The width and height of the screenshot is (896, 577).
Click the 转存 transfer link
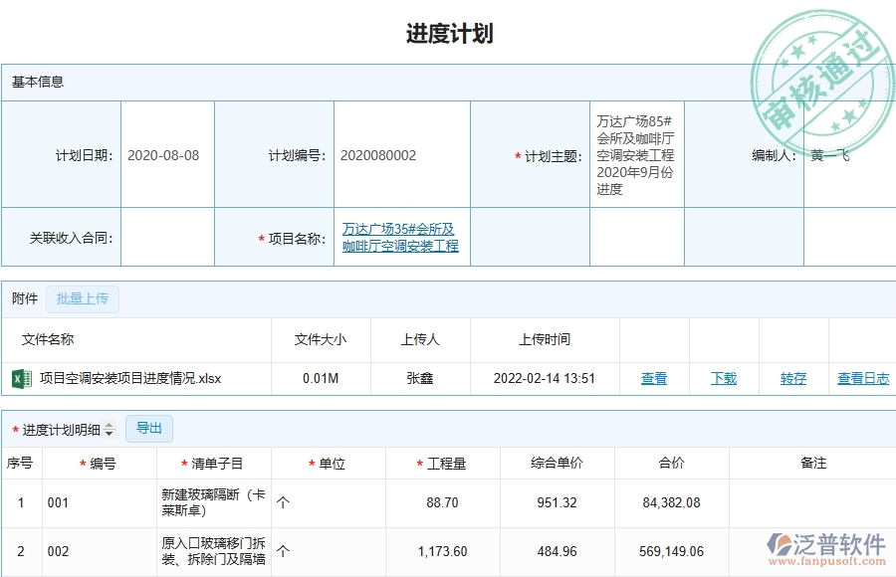pyautogui.click(x=792, y=379)
